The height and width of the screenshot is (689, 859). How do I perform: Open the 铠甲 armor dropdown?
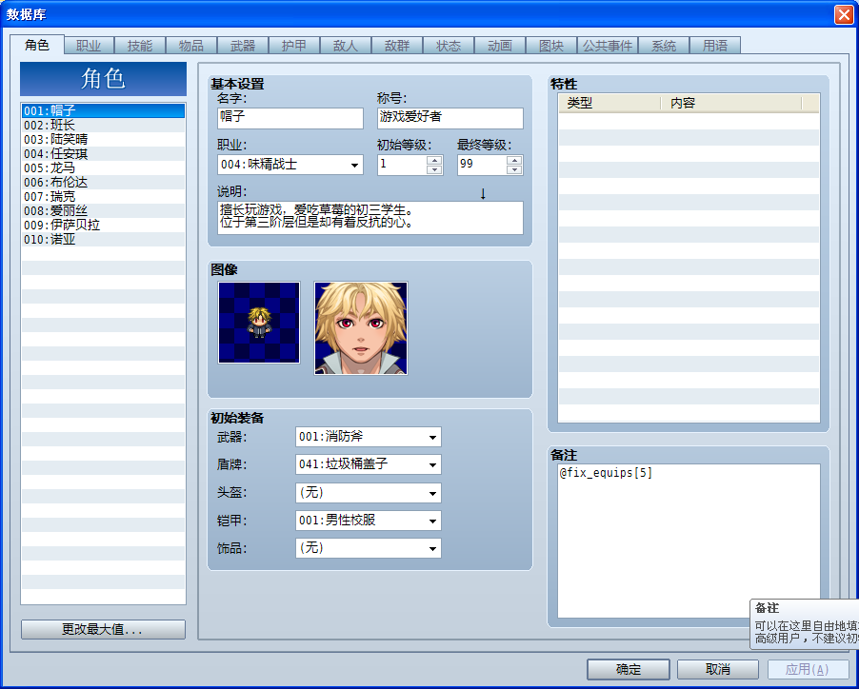tap(369, 521)
